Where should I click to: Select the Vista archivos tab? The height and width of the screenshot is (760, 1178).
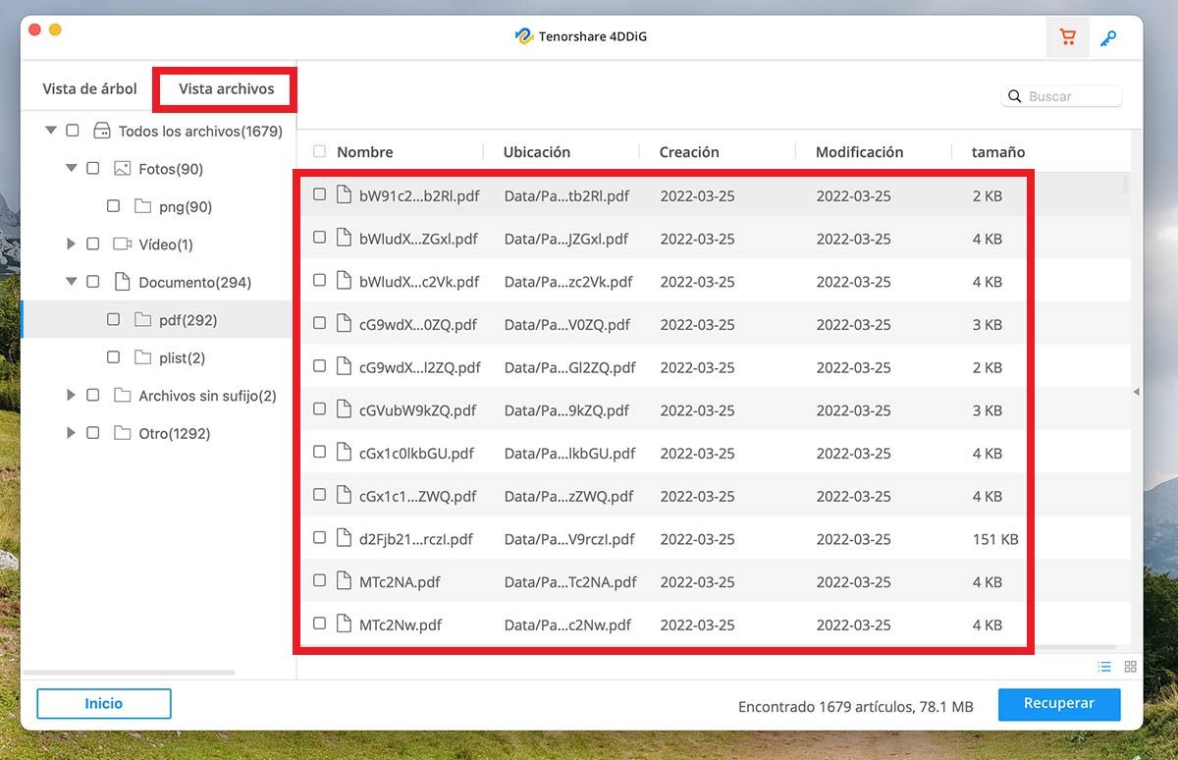226,89
